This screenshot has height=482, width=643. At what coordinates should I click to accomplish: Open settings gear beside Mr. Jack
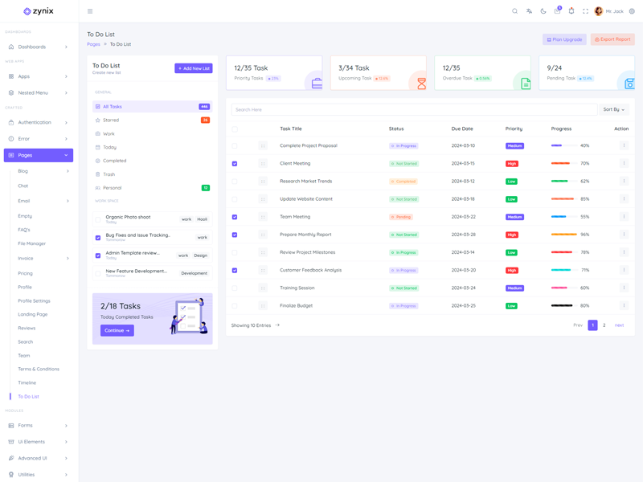(x=632, y=11)
